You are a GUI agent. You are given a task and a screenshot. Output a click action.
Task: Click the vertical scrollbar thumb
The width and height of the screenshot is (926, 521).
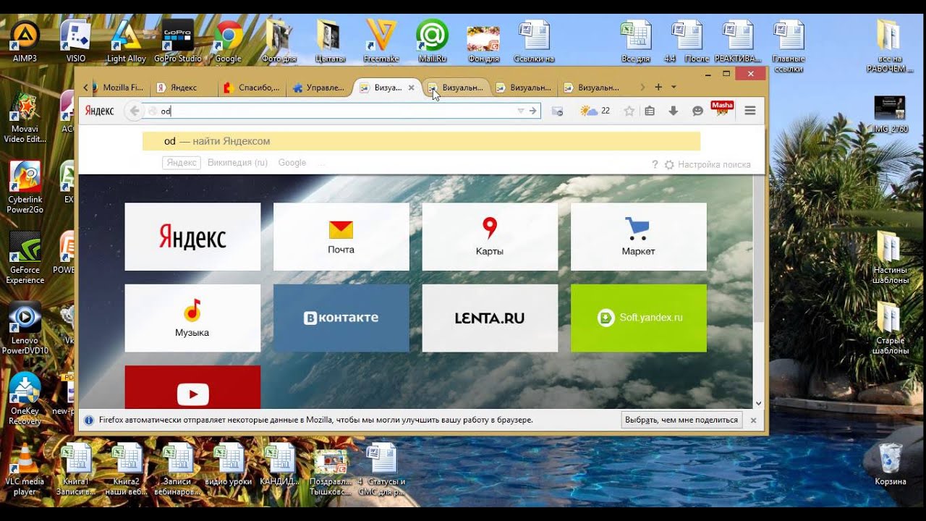758,250
